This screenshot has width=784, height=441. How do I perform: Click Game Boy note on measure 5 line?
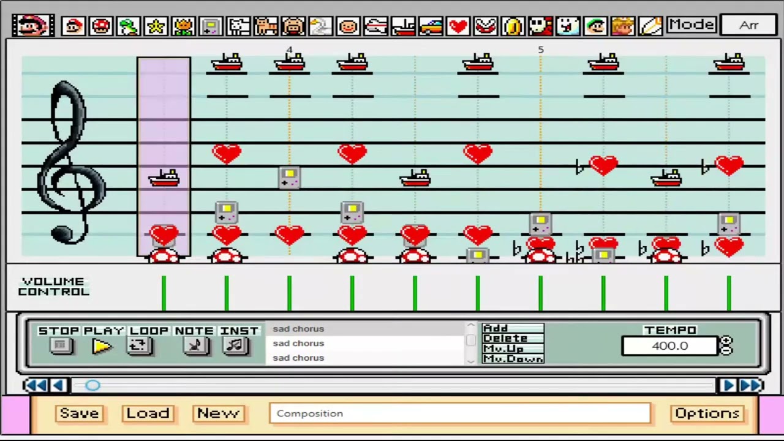pyautogui.click(x=540, y=224)
